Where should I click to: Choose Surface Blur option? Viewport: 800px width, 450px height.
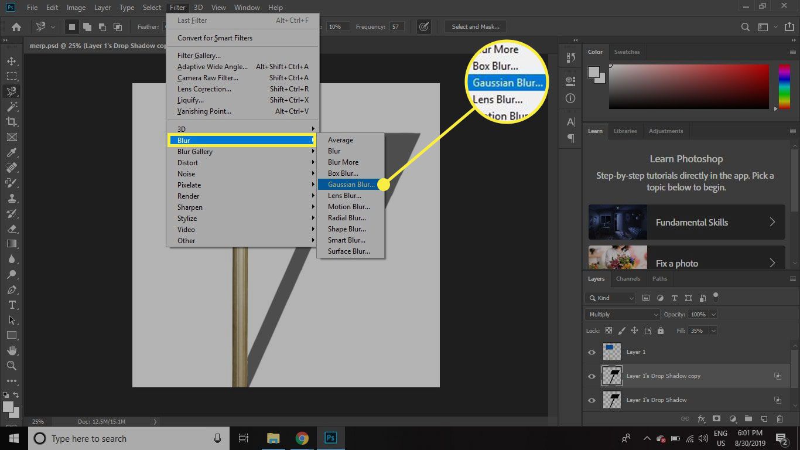click(x=350, y=251)
